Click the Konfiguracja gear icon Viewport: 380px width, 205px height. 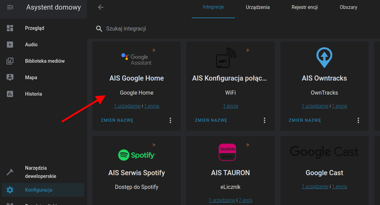[10, 190]
